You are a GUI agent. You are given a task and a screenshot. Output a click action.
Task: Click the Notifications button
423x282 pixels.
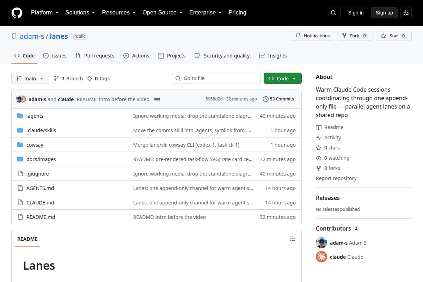point(312,36)
